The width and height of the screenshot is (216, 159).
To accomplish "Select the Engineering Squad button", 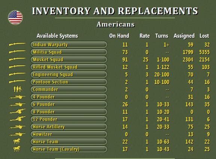I will click(x=69, y=75).
